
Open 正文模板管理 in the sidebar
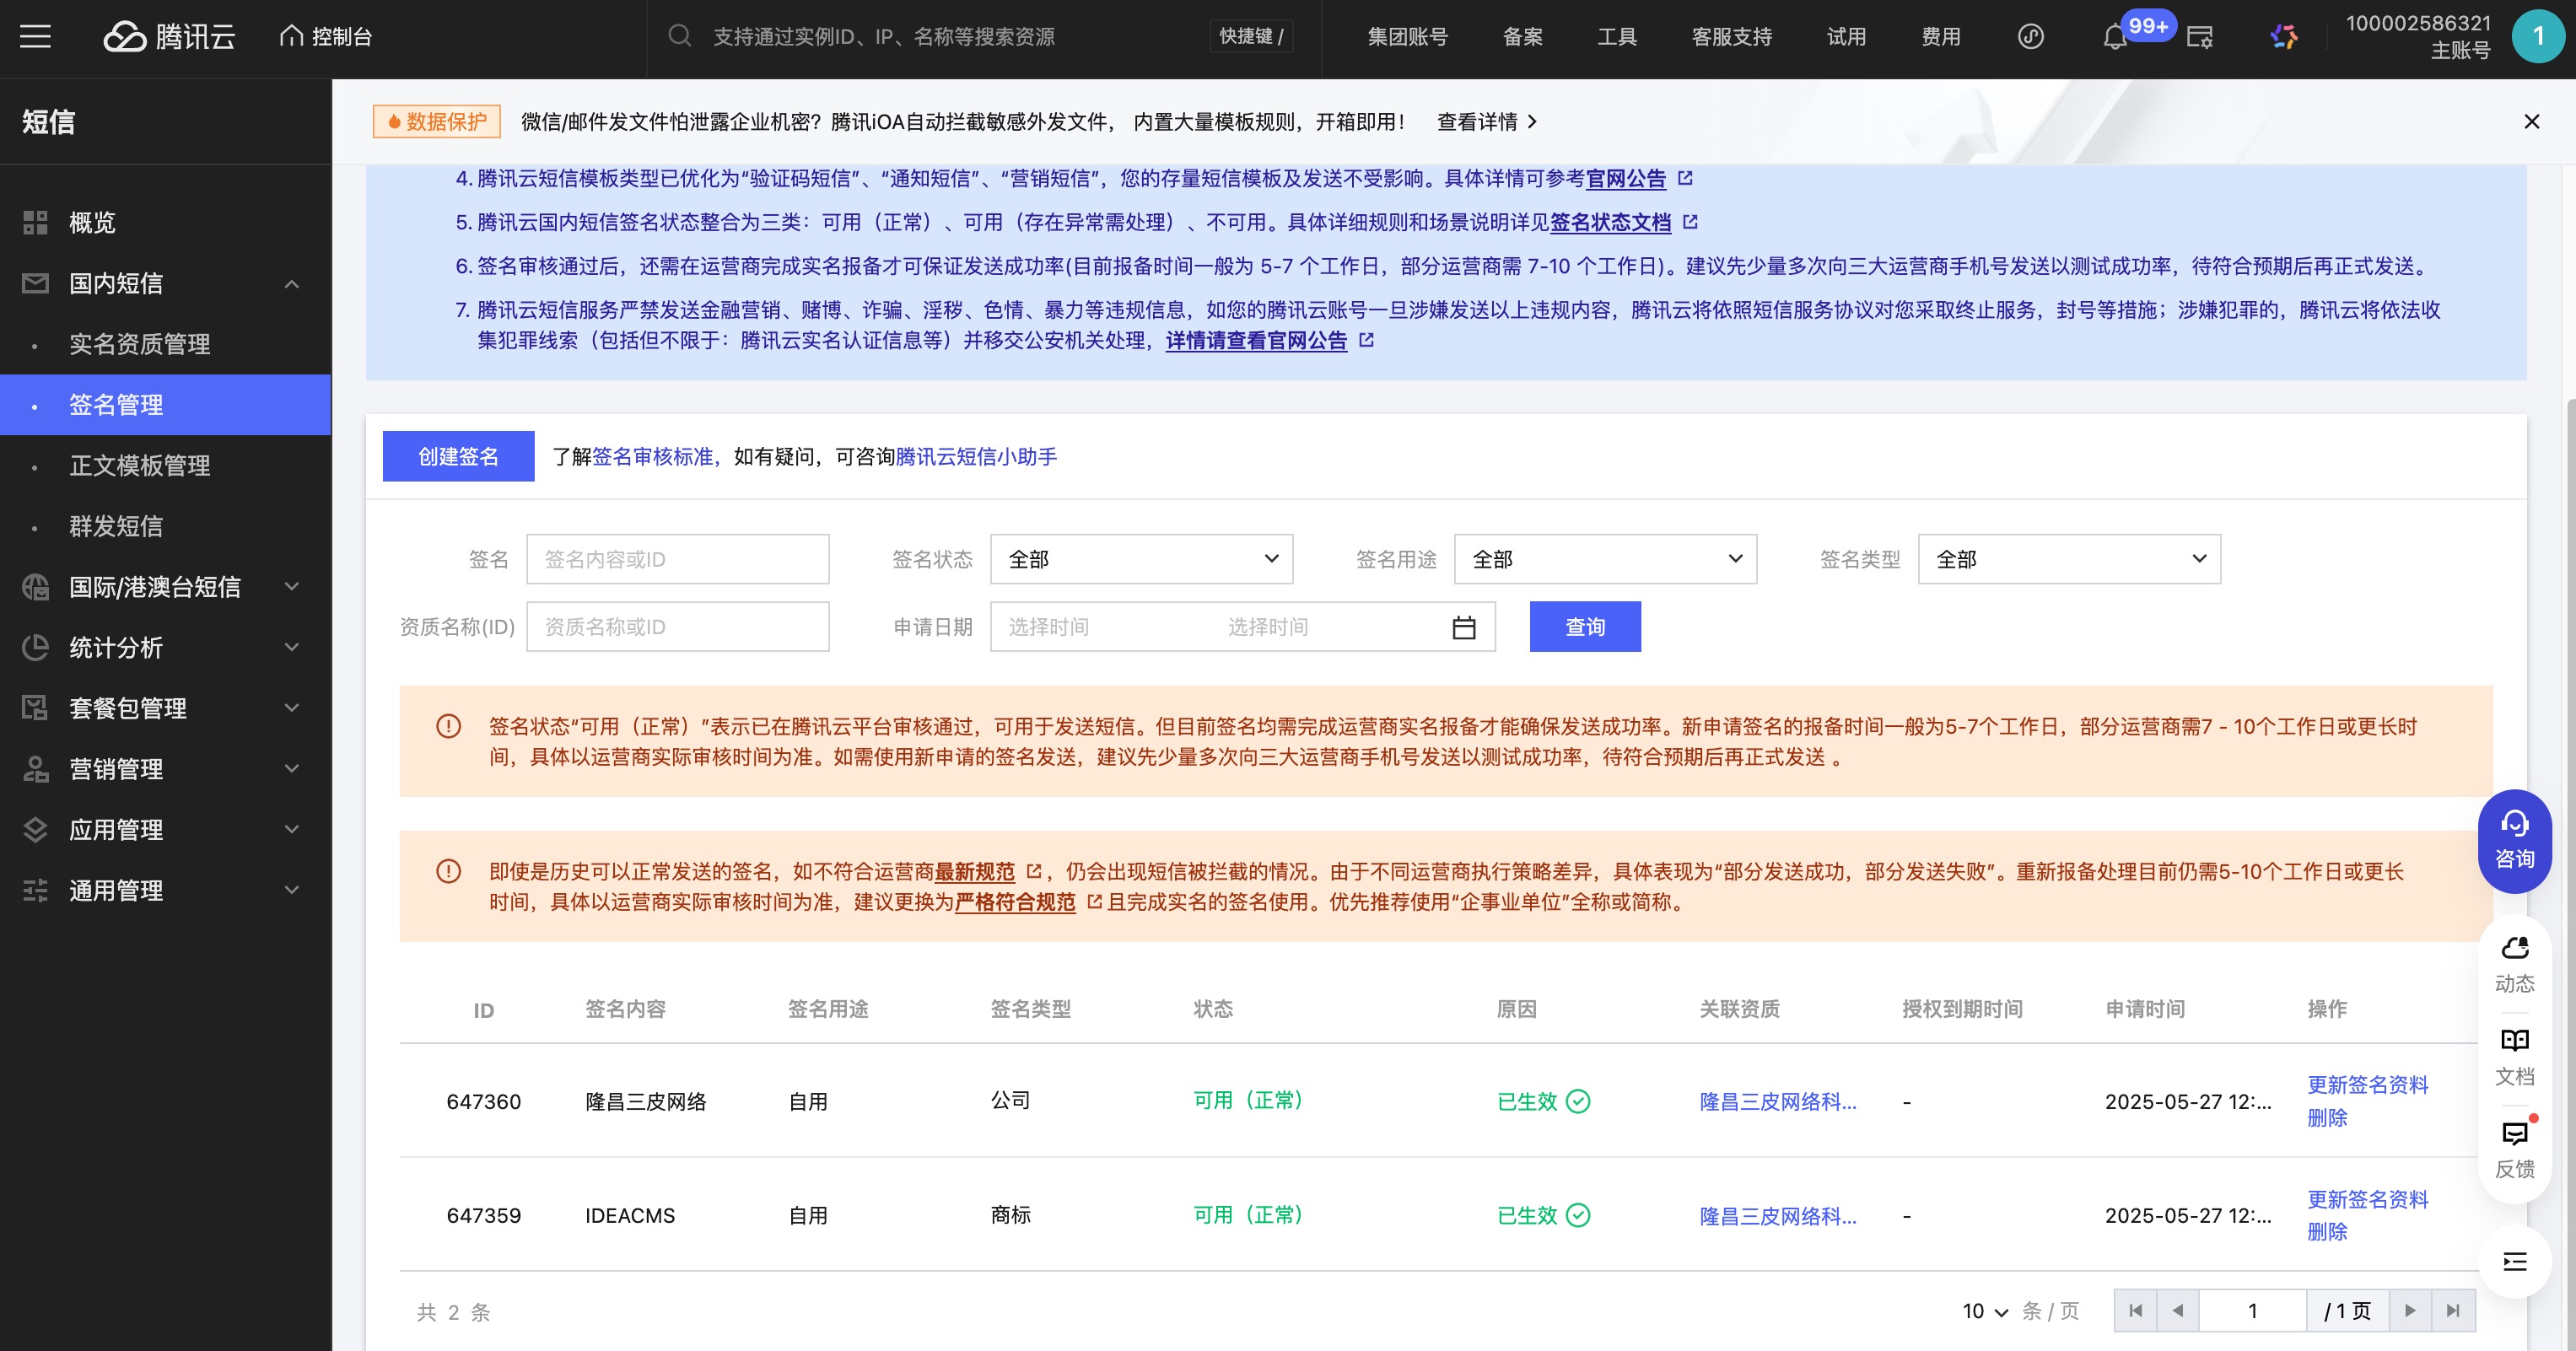(140, 465)
